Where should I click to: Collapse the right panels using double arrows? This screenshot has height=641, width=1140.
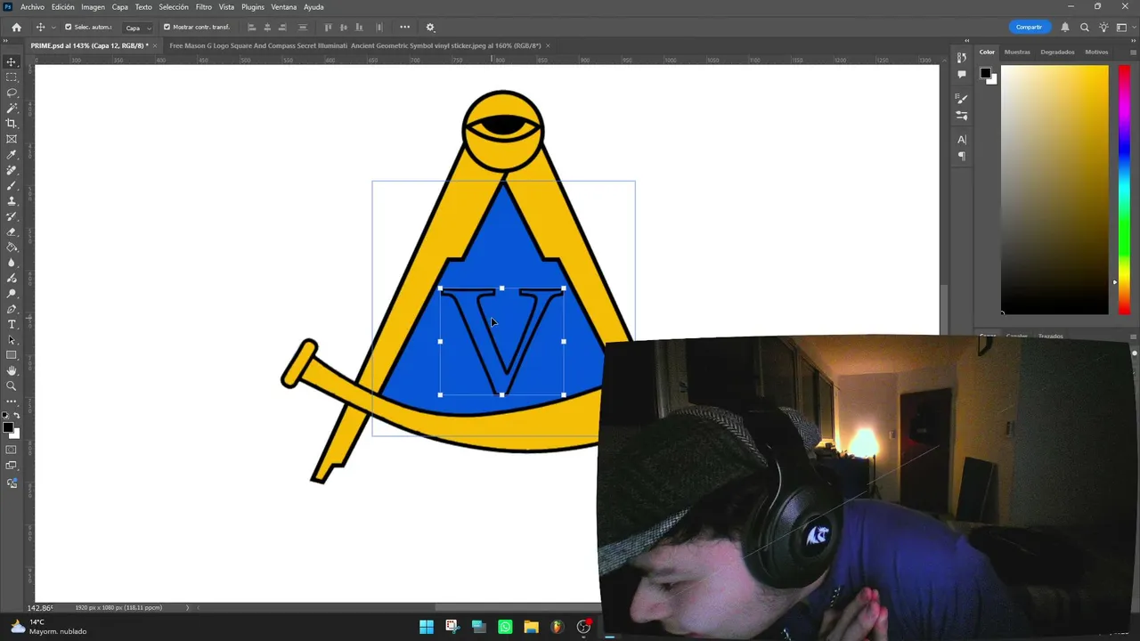pyautogui.click(x=1132, y=42)
